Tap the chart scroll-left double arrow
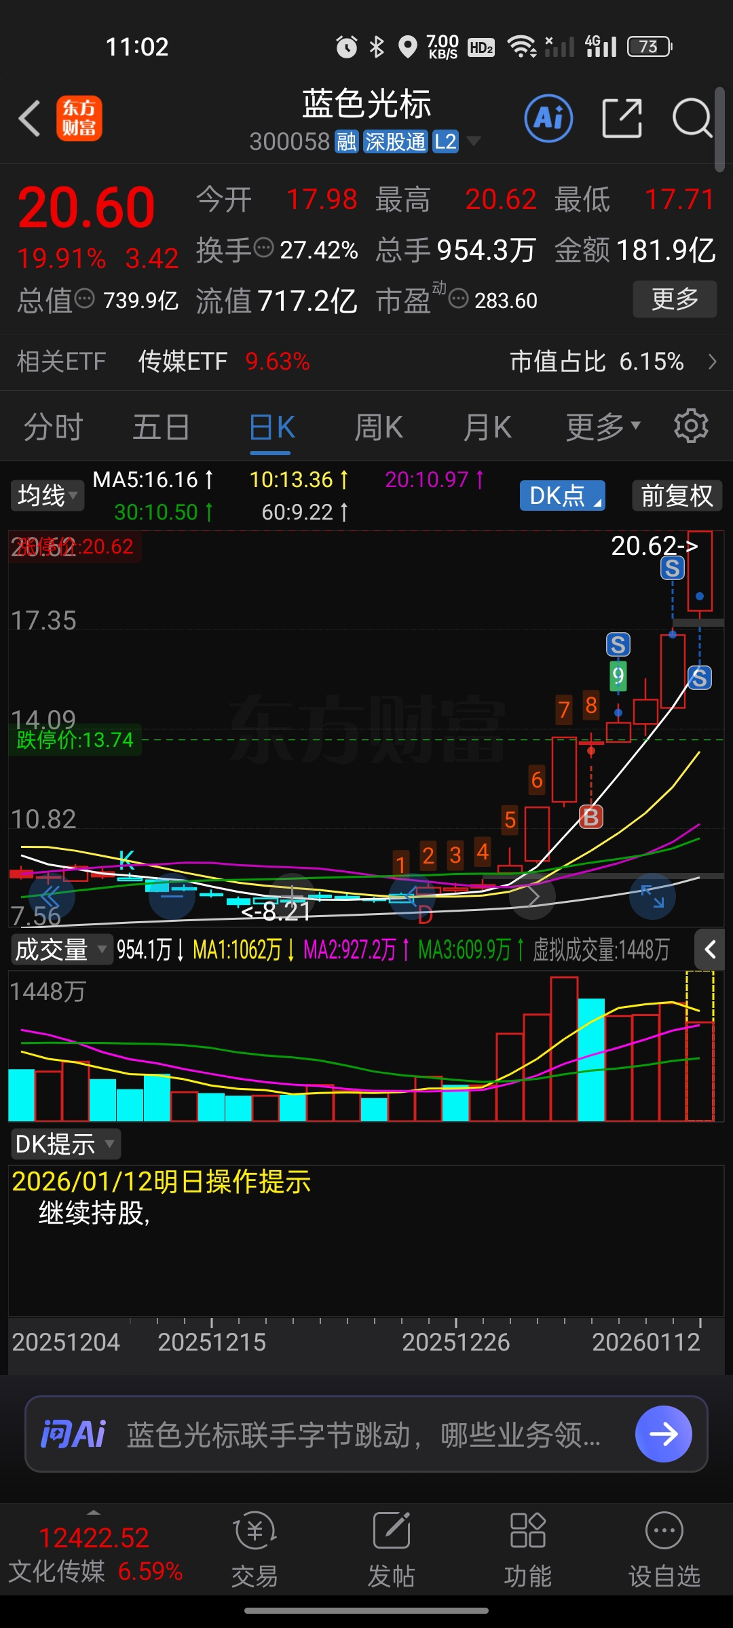Viewport: 733px width, 1628px height. pyautogui.click(x=52, y=896)
